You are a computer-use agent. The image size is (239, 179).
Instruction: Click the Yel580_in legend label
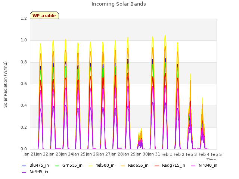click(x=105, y=165)
